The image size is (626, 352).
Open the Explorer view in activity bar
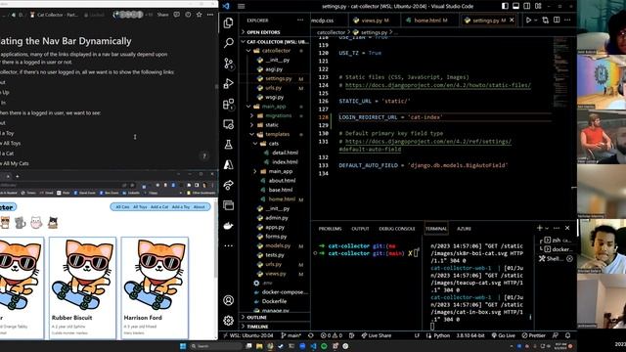pos(228,22)
